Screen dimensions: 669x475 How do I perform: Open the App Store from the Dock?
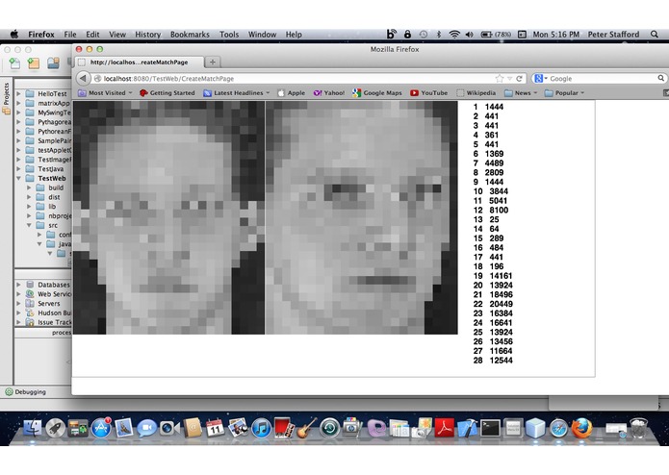[x=101, y=428]
